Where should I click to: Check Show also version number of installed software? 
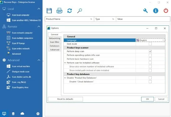click(x=150, y=66)
